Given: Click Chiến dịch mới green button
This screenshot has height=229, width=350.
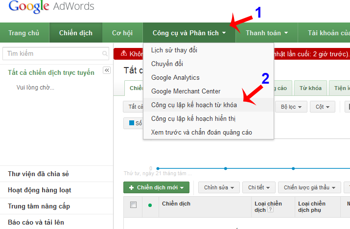Looking at the screenshot, I should (156, 187).
